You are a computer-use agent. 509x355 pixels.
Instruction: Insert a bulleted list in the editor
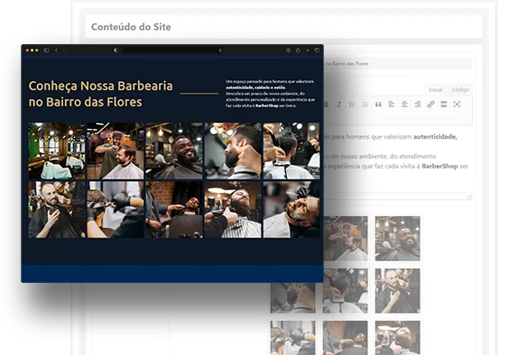(352, 105)
